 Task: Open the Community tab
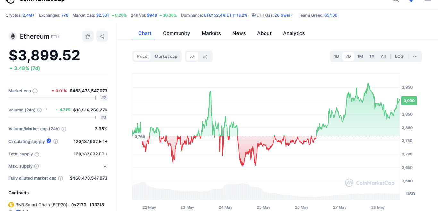pos(176,33)
